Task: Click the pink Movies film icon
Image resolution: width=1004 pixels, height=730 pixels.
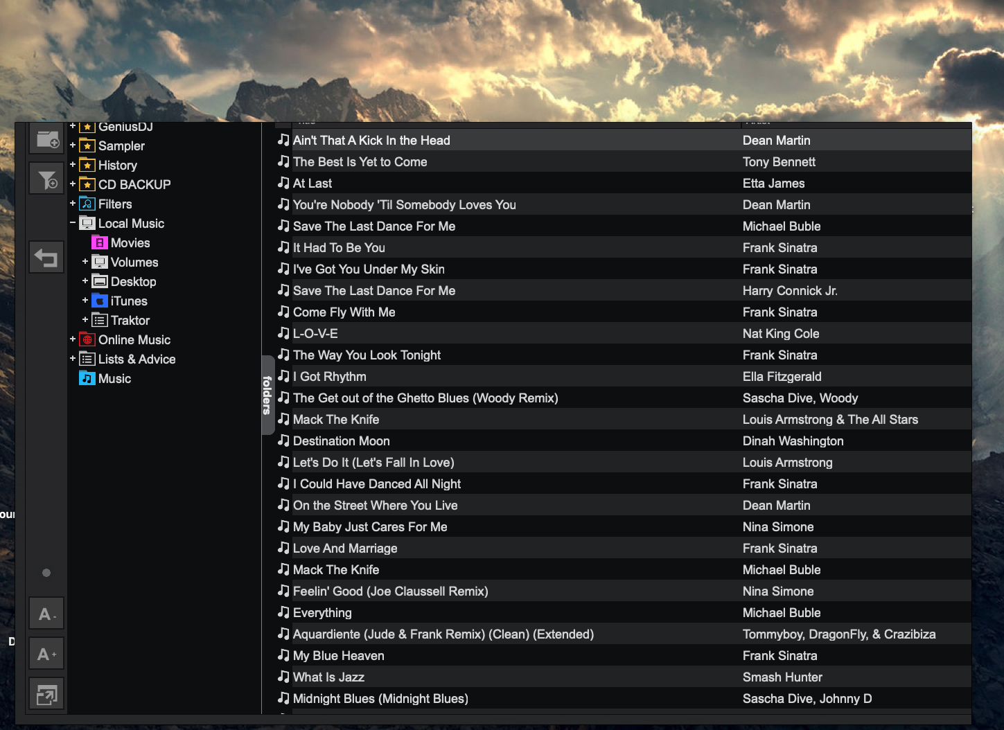Action: point(100,242)
